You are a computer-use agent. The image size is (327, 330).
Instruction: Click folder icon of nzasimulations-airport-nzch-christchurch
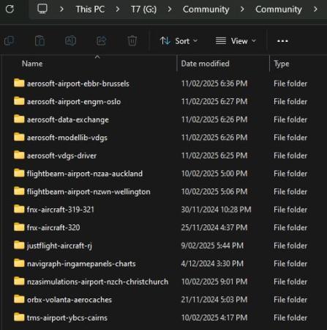(x=19, y=282)
